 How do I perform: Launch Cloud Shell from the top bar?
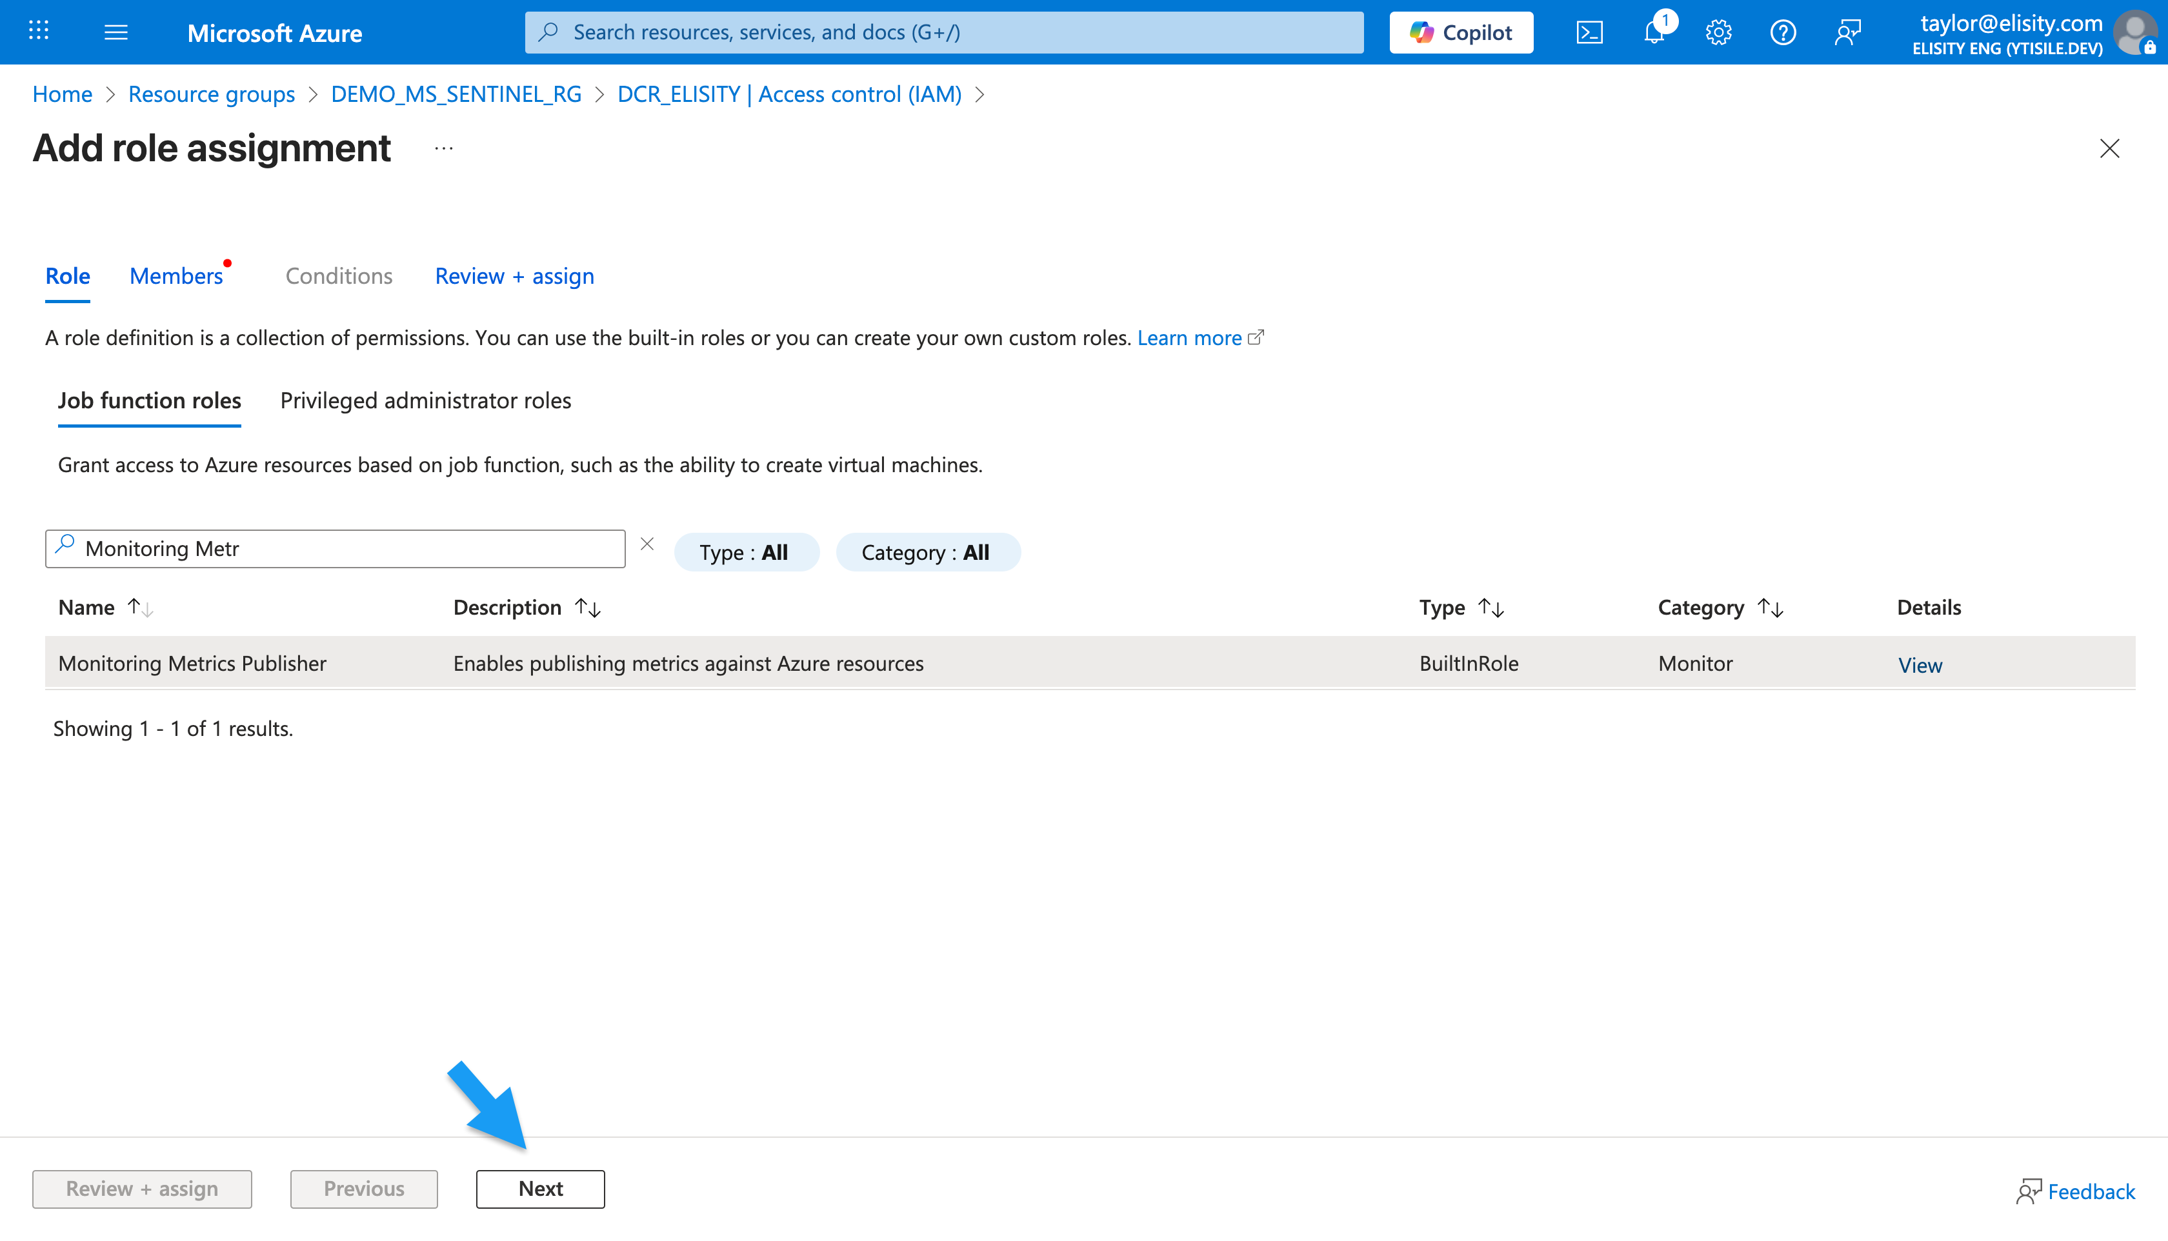[1589, 32]
